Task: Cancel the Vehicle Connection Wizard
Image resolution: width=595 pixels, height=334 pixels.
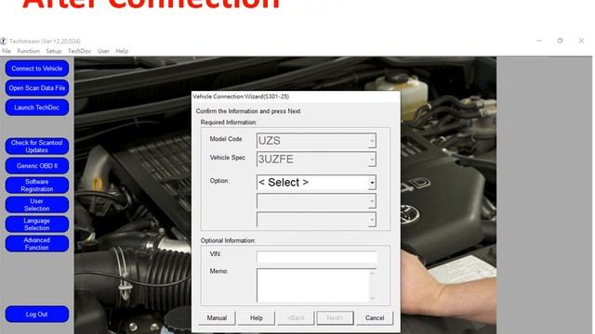Action: 375,318
